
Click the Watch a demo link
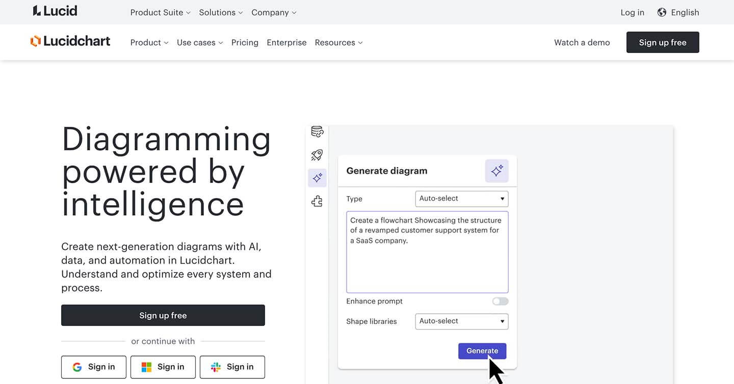[x=582, y=43]
